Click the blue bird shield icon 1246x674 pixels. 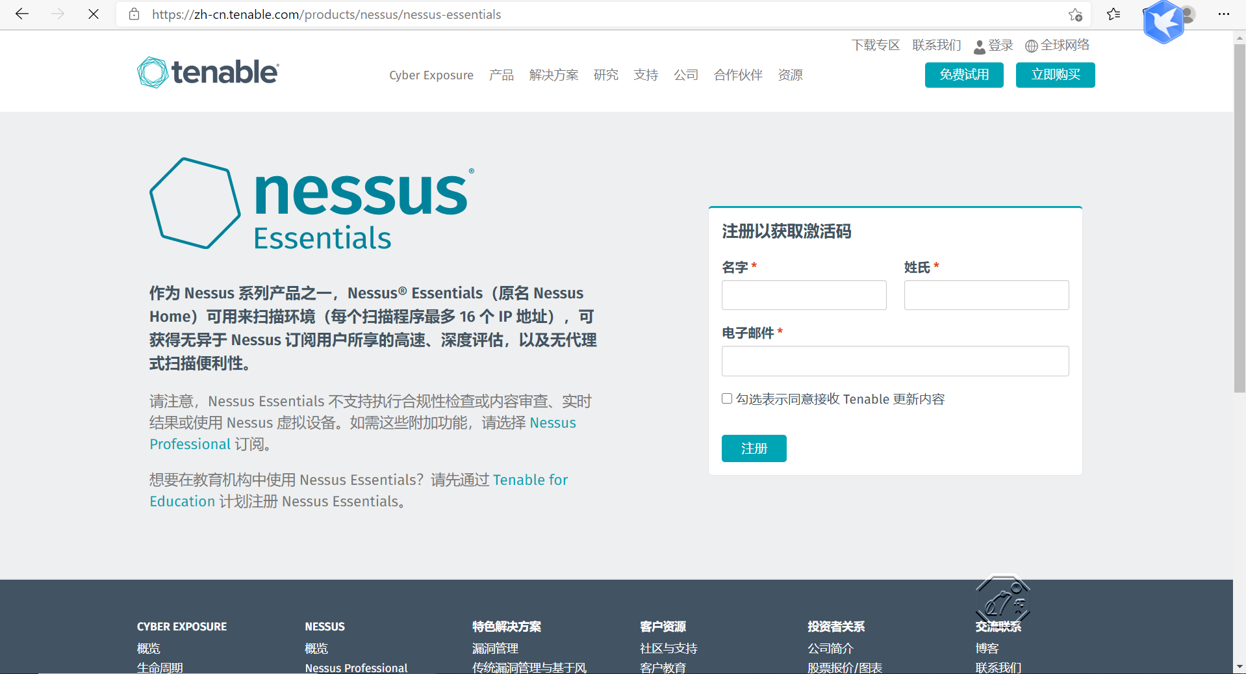click(1163, 21)
